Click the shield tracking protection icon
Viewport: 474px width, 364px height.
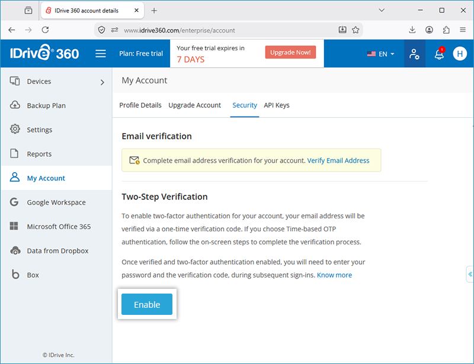point(101,30)
